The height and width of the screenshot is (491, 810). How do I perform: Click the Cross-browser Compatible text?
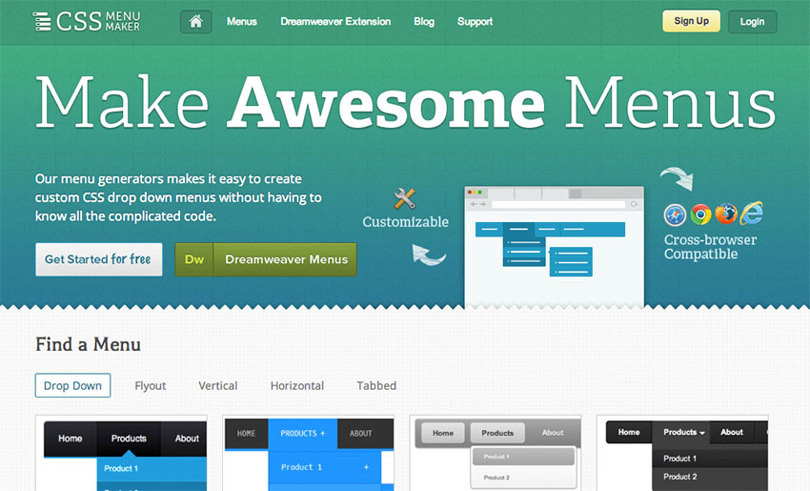coord(710,247)
